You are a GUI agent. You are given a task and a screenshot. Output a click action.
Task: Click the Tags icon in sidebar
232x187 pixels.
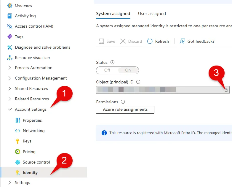(x=10, y=37)
